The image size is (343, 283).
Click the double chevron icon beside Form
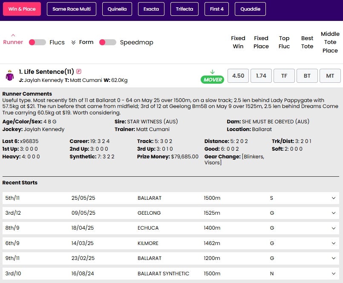73,42
